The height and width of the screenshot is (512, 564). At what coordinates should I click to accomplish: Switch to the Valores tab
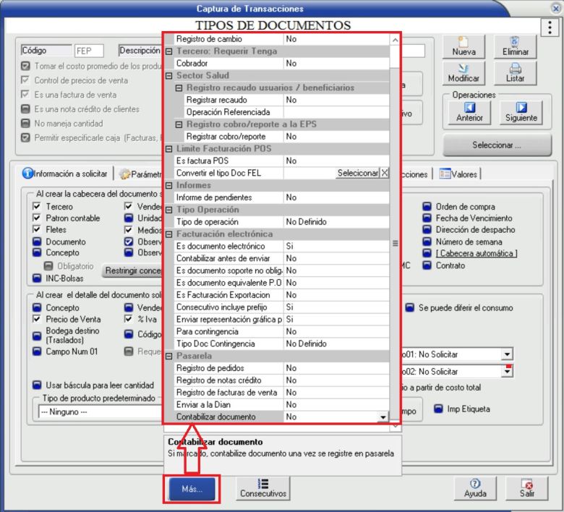(459, 174)
